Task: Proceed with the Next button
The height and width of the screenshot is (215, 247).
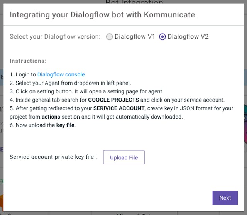Action: click(x=225, y=198)
